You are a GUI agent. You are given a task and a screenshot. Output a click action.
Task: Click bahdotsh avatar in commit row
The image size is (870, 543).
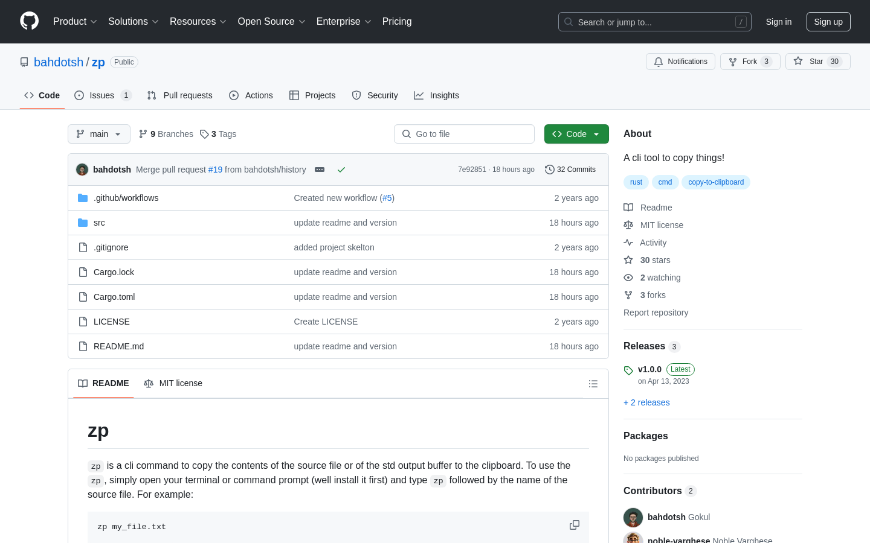click(x=82, y=170)
